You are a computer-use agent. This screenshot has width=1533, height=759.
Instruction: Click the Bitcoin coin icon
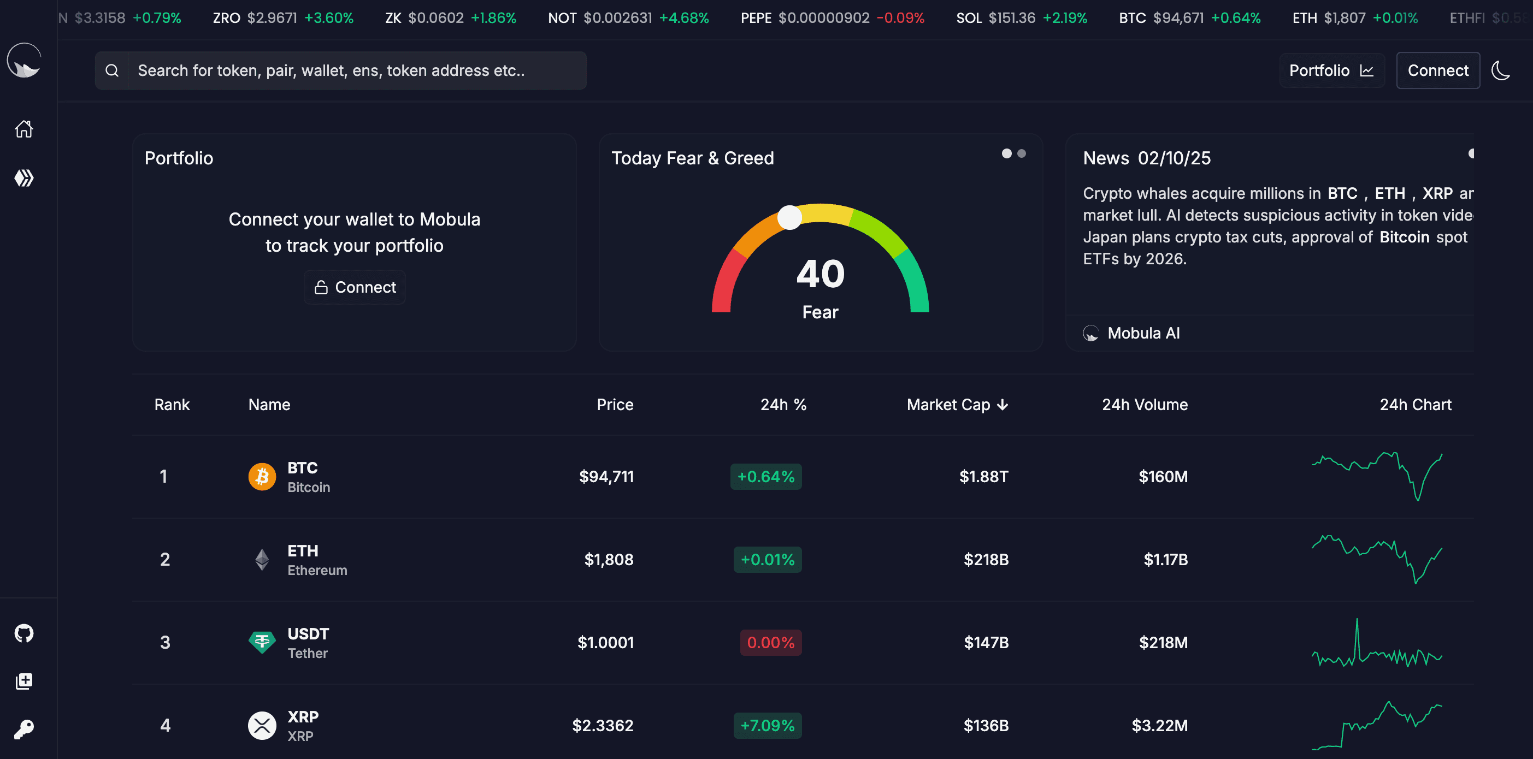click(x=262, y=477)
